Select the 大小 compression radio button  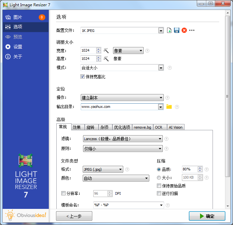coord(159,178)
